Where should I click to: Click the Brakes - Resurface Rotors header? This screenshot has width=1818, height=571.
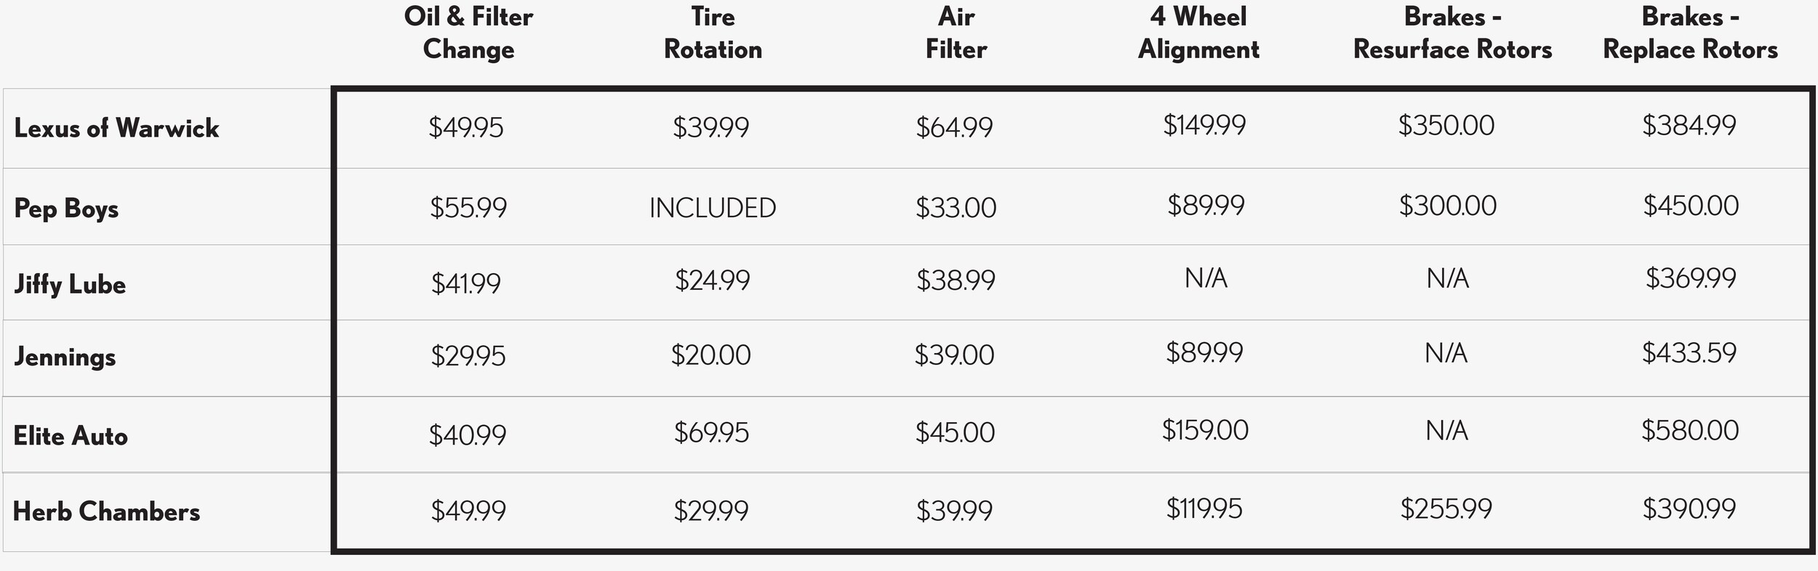point(1452,33)
